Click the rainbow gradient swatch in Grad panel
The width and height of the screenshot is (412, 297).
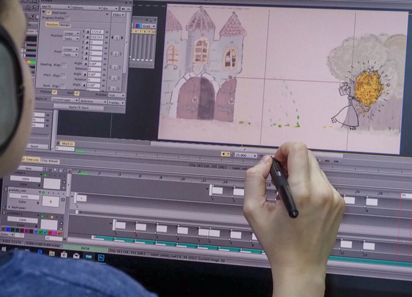[138, 26]
